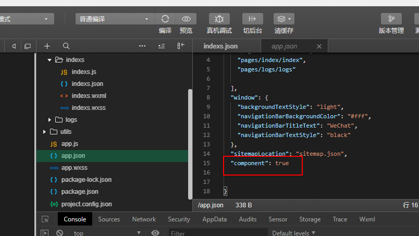Add new file with plus icon
Image resolution: width=419 pixels, height=236 pixels.
pyautogui.click(x=47, y=46)
